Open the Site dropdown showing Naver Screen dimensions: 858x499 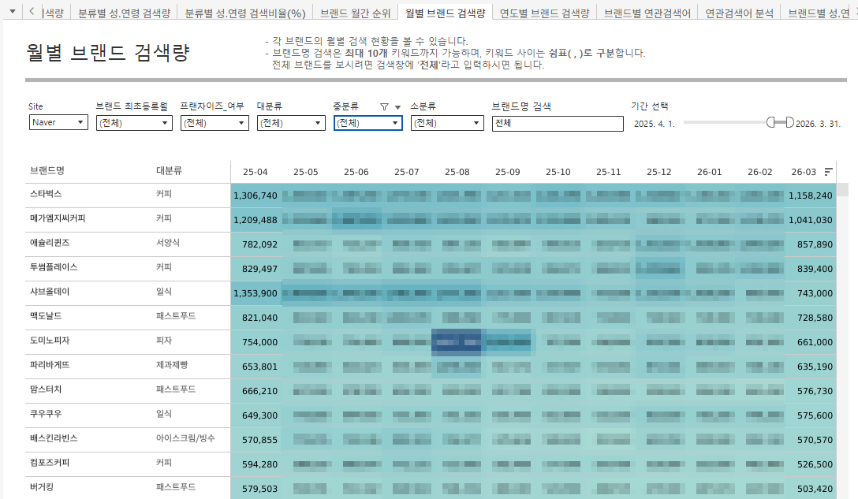(59, 123)
